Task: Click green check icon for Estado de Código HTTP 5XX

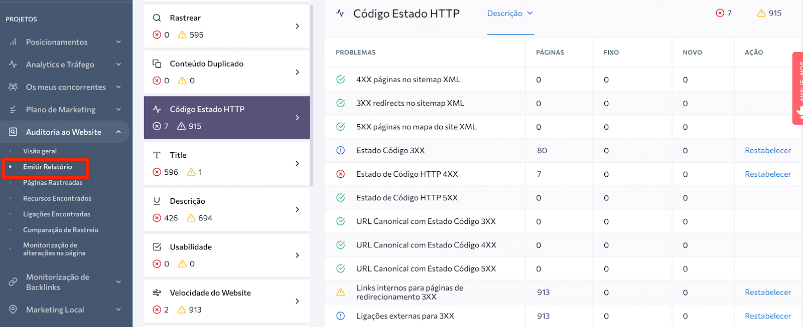Action: tap(340, 198)
